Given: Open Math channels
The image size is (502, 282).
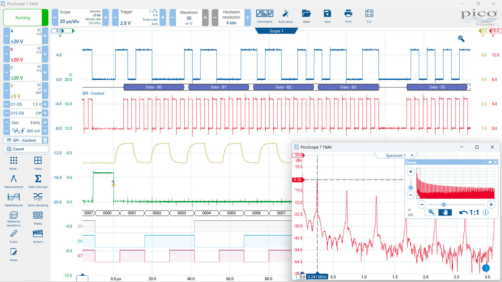Looking at the screenshot, I should pos(38,181).
